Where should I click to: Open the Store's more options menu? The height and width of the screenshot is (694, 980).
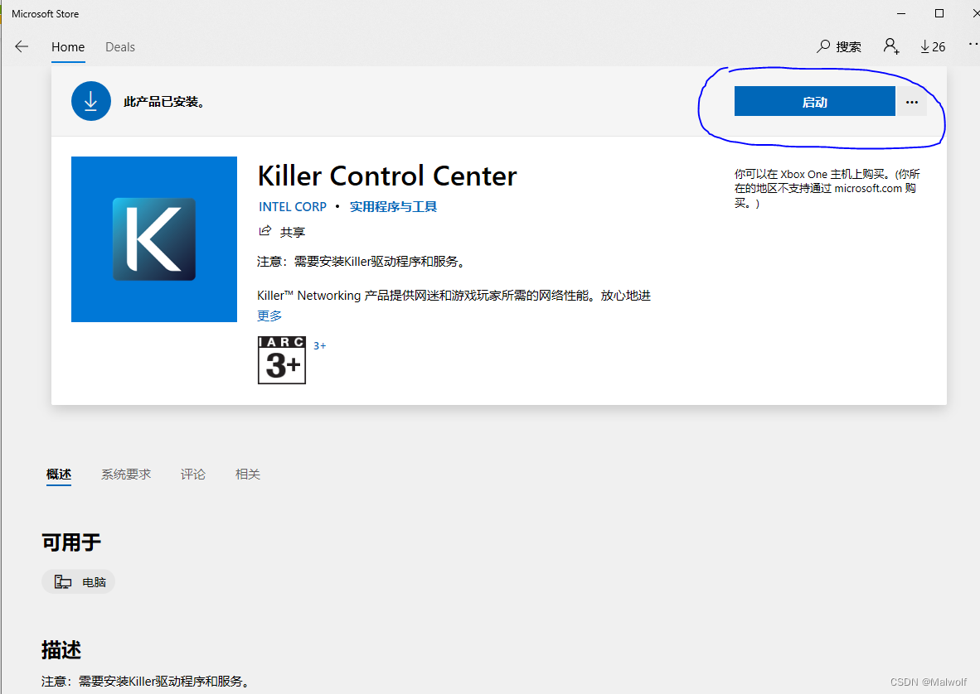pos(973,44)
